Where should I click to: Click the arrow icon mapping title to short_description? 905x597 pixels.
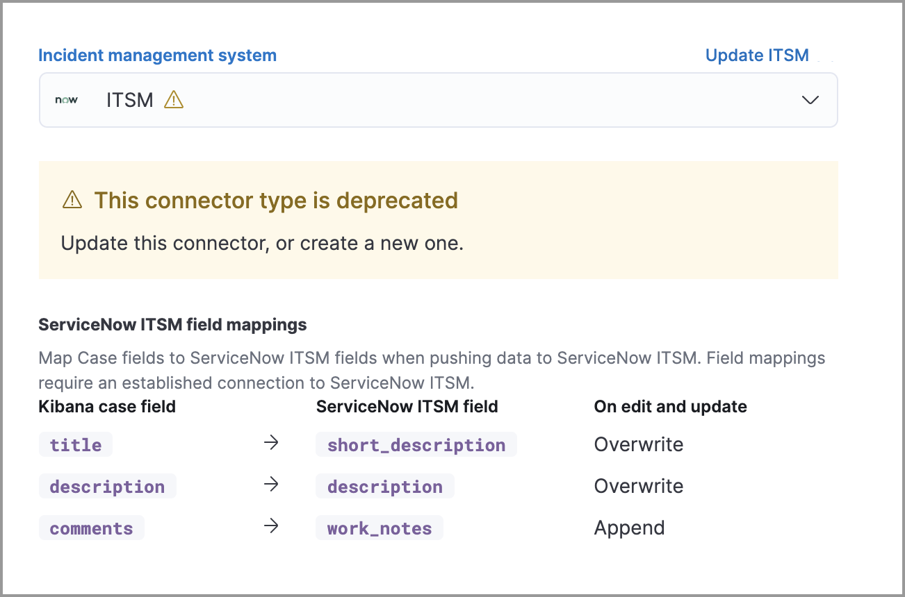[x=271, y=442]
